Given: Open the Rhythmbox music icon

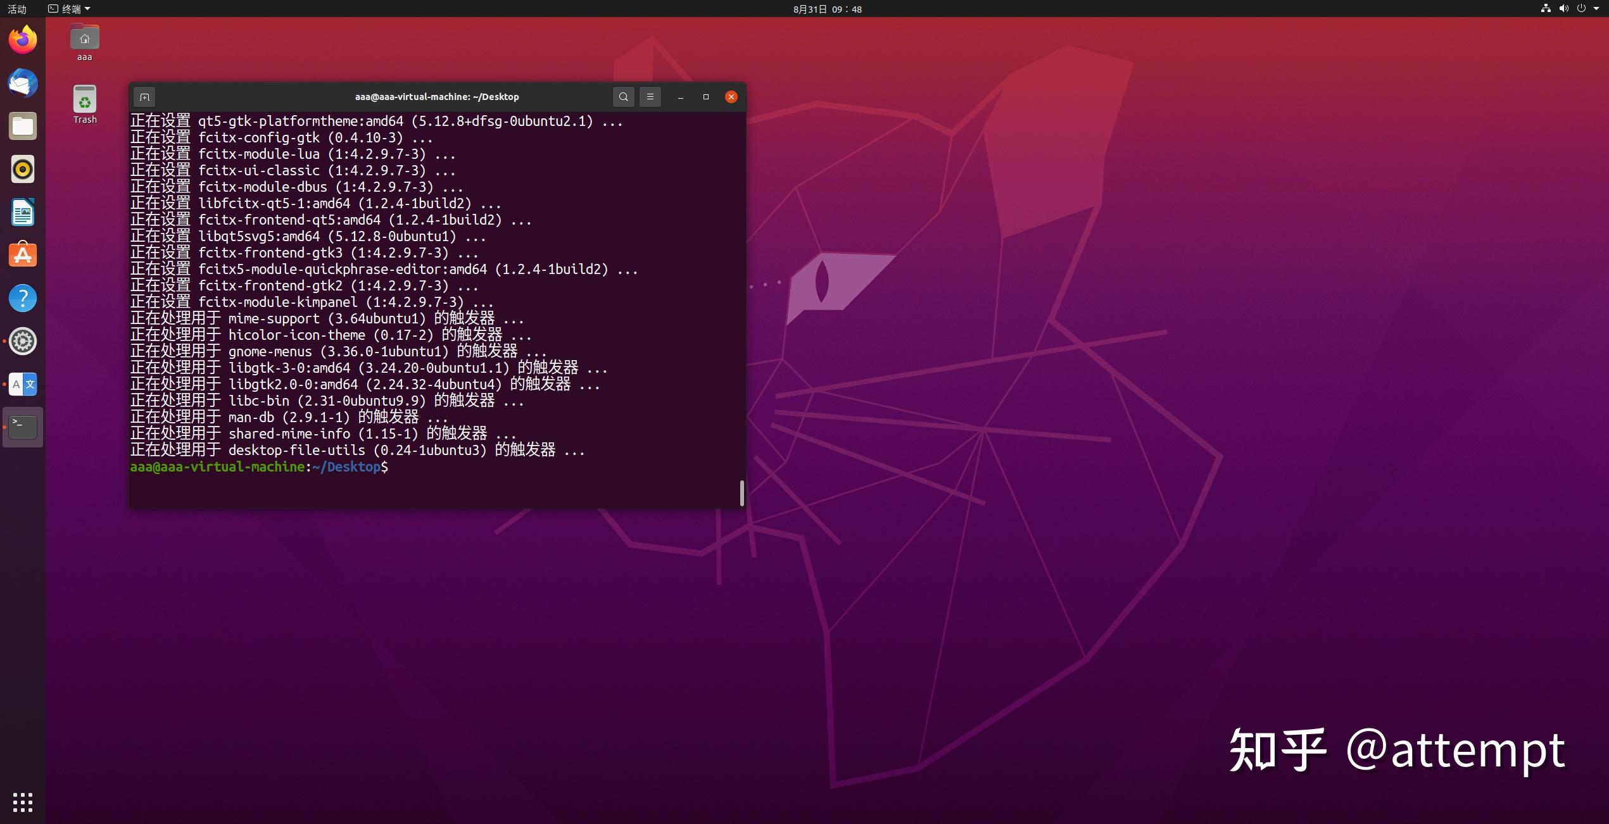Looking at the screenshot, I should pos(23,168).
